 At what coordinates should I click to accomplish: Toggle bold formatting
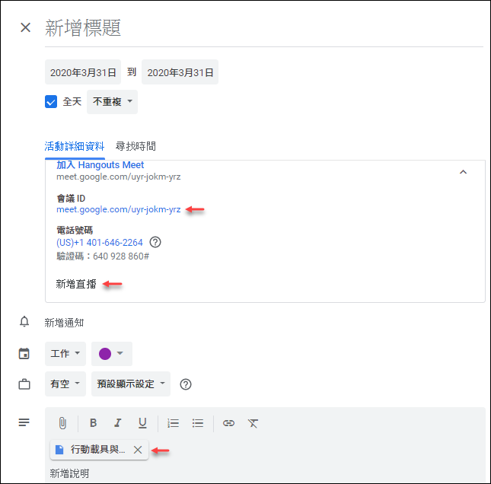point(93,423)
